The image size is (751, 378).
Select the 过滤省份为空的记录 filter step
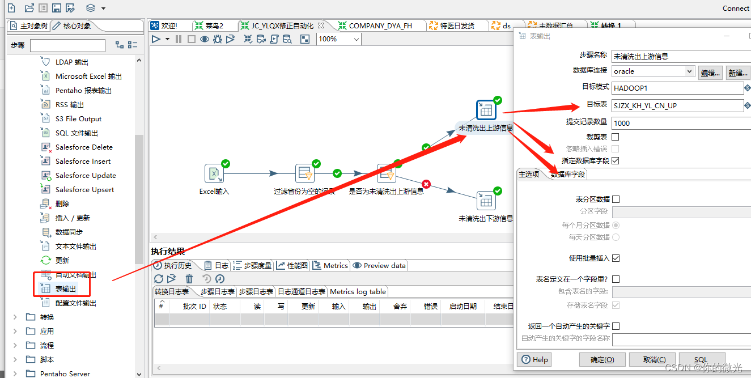tap(305, 174)
